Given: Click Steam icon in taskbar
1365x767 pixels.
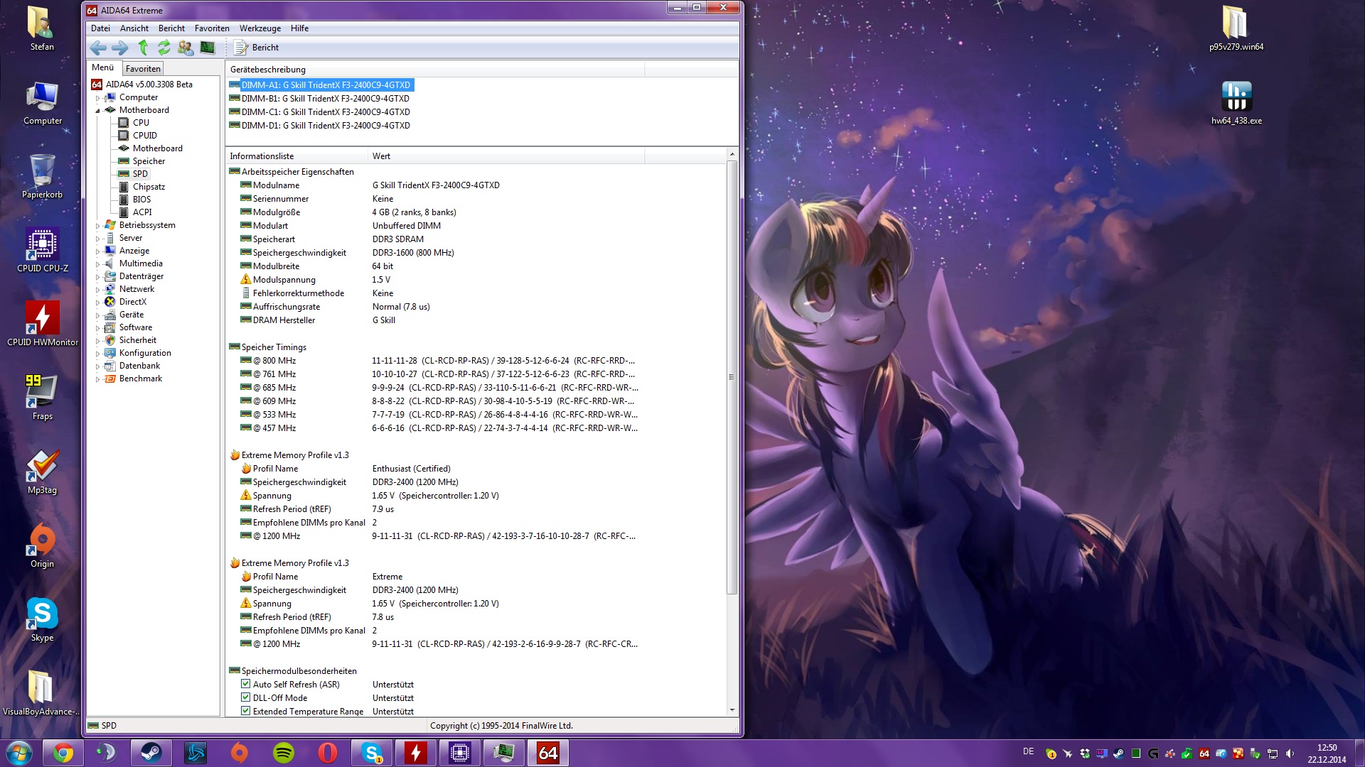Looking at the screenshot, I should click(151, 753).
